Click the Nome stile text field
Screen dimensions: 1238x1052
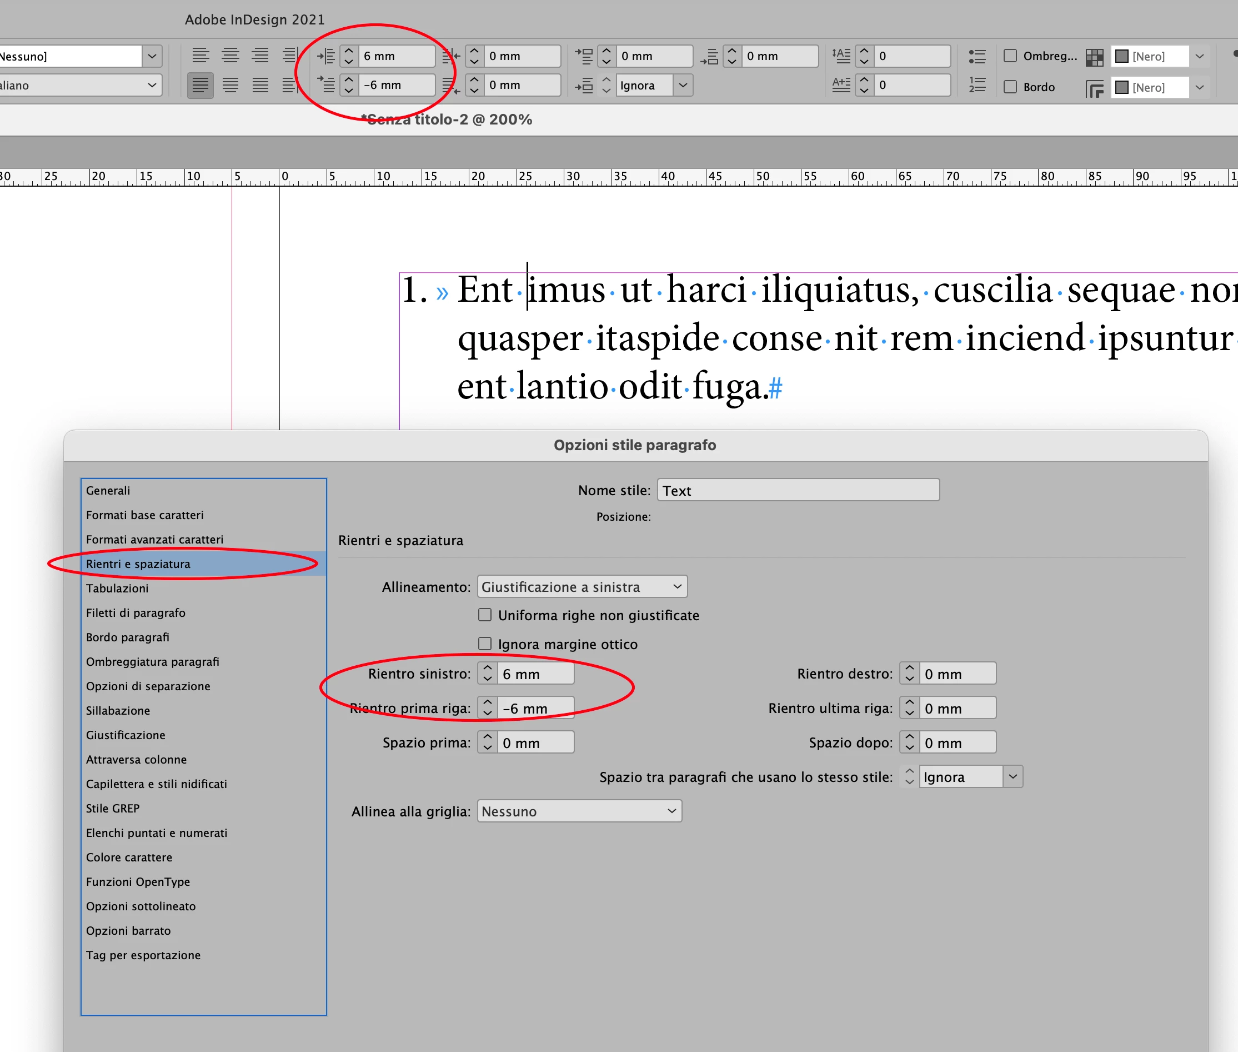coord(798,490)
